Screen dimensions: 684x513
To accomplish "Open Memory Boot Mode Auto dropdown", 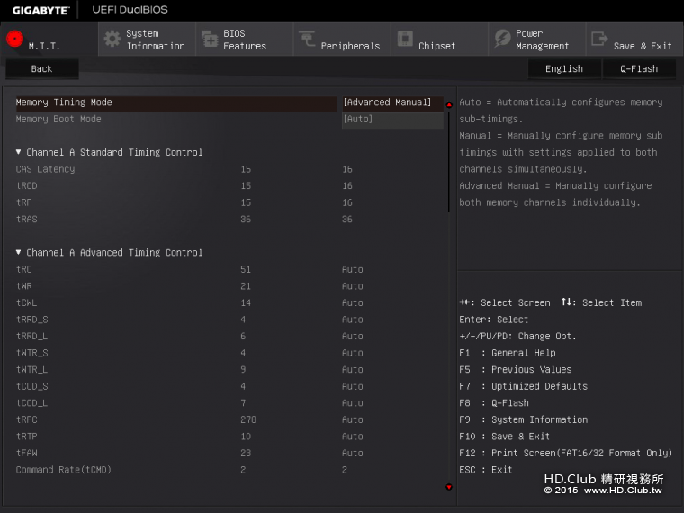I will [x=392, y=119].
